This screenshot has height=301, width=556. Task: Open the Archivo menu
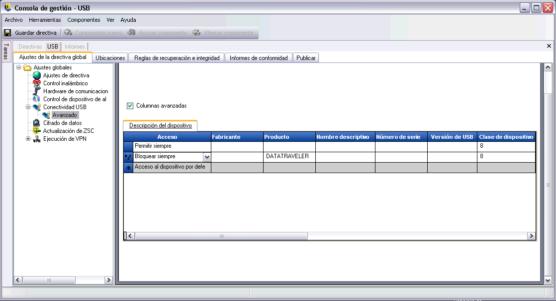point(13,20)
